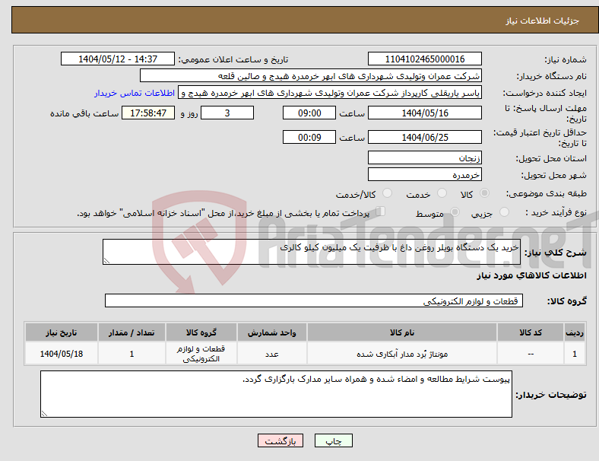Click the جزئیات اطلاعات نیاز header title
Viewport: 599px width, 461px height.
coord(542,21)
